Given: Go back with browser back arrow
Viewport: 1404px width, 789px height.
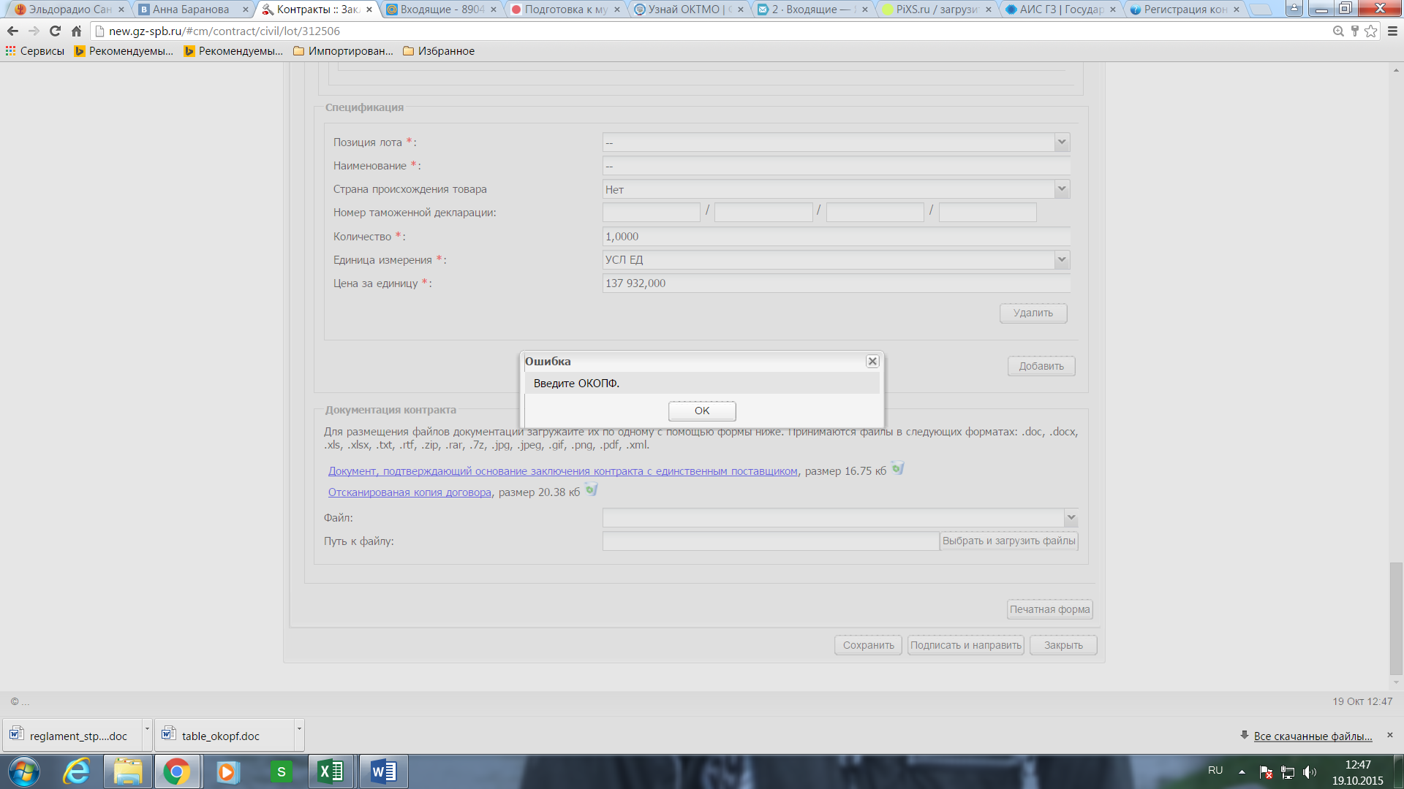Looking at the screenshot, I should 12,31.
